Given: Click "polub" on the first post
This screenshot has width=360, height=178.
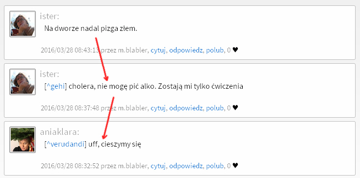Looking at the screenshot, I should (x=215, y=51).
